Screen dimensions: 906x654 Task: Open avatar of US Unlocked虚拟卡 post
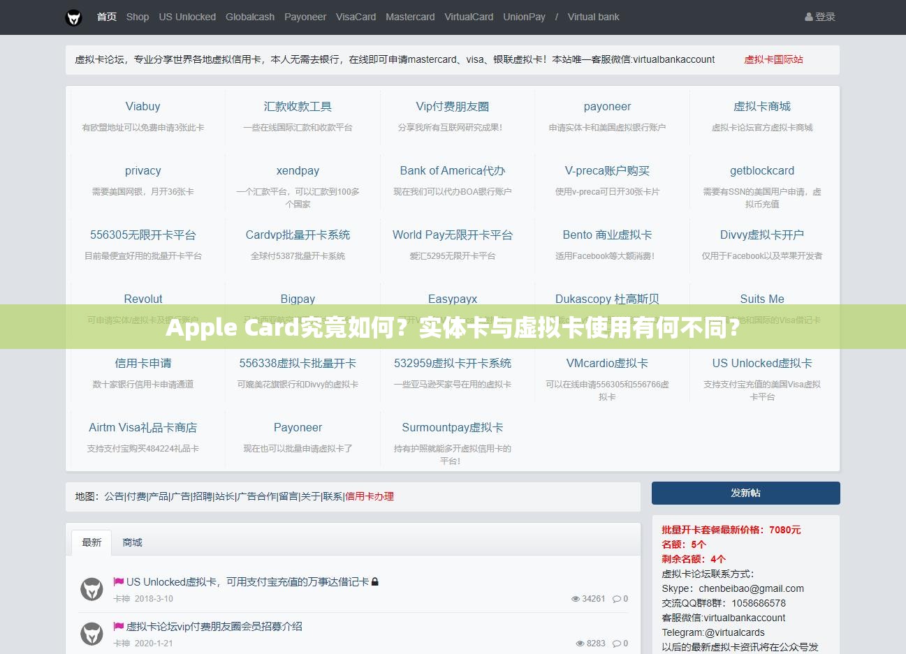click(x=92, y=590)
